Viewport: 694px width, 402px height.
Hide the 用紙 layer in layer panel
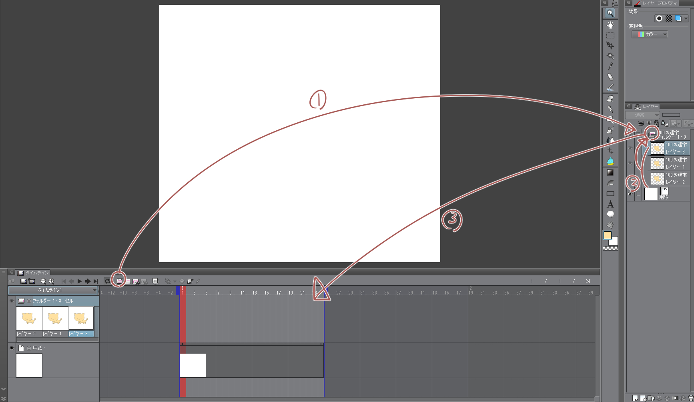630,194
